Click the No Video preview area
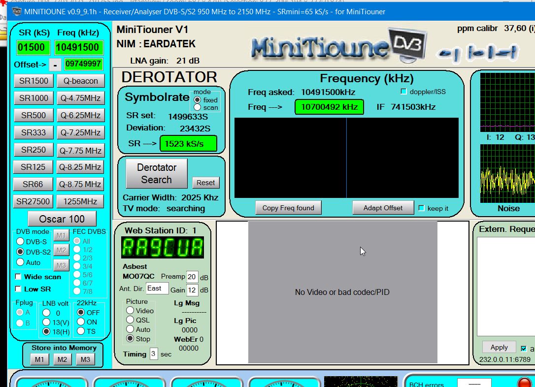 [x=342, y=292]
